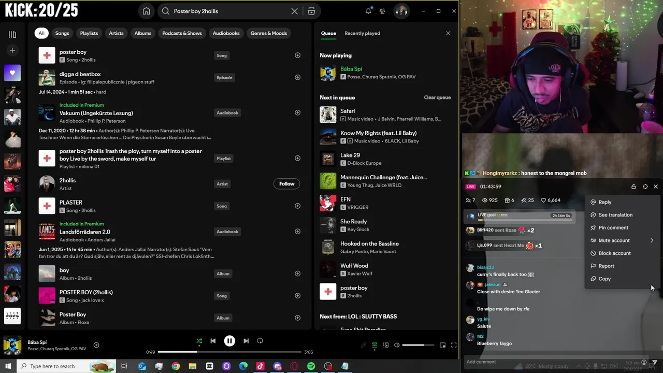Screen dimensions: 663x373
Task: Toggle shuffle in the playback bar
Action: click(x=199, y=341)
